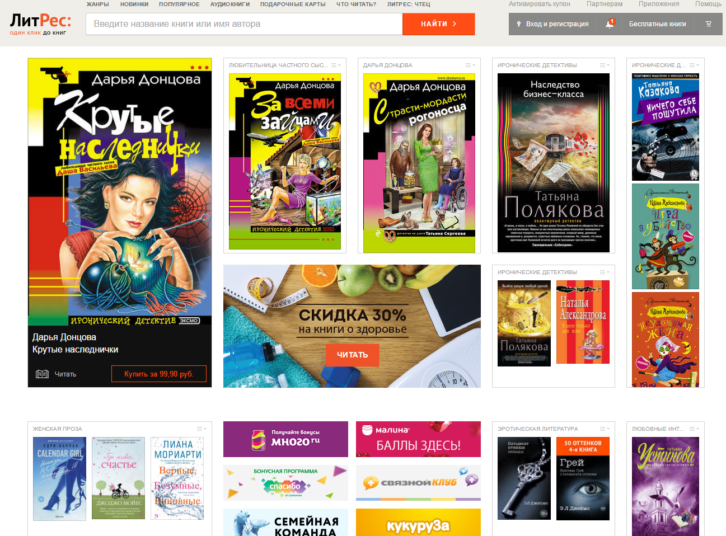Expand the Любовные инт... card menu
The width and height of the screenshot is (726, 536).
pyautogui.click(x=694, y=429)
